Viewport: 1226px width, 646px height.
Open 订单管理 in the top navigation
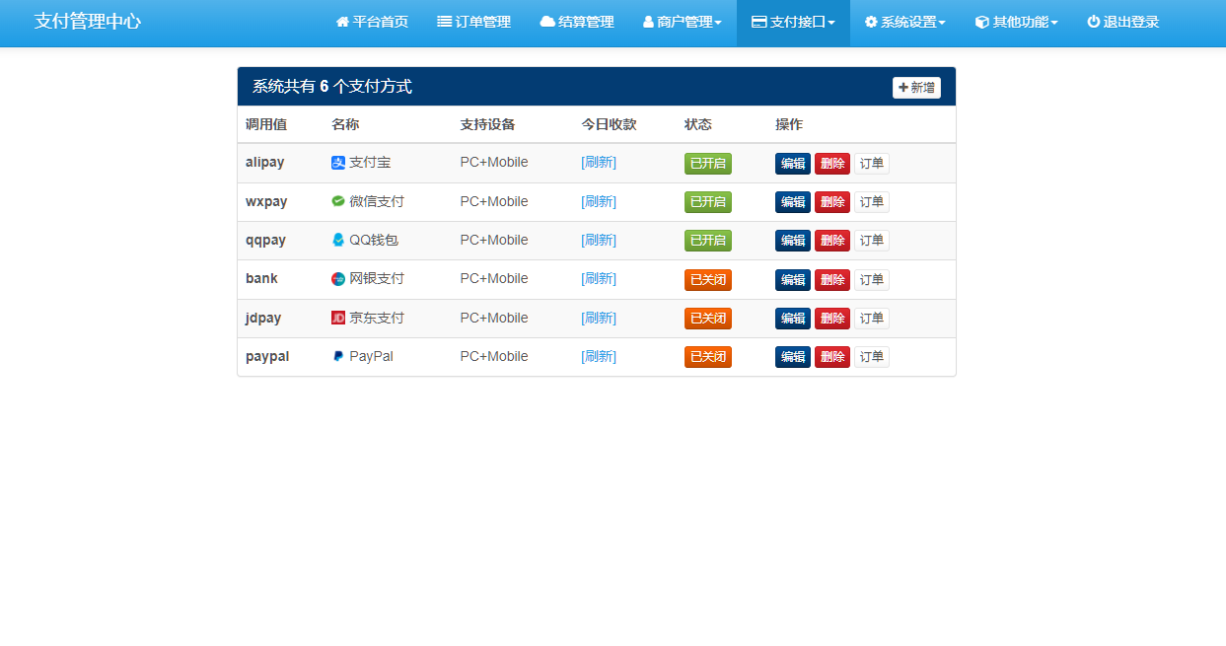coord(474,22)
